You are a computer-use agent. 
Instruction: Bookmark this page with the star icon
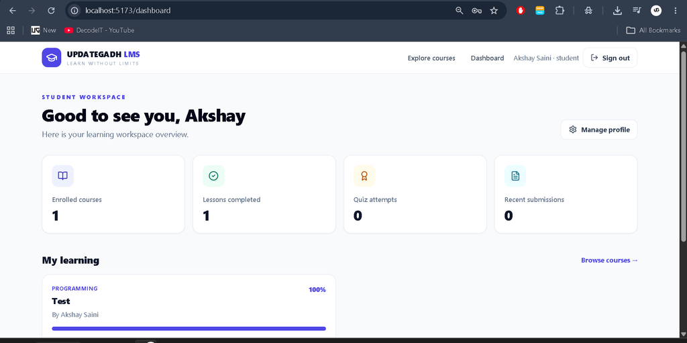494,11
